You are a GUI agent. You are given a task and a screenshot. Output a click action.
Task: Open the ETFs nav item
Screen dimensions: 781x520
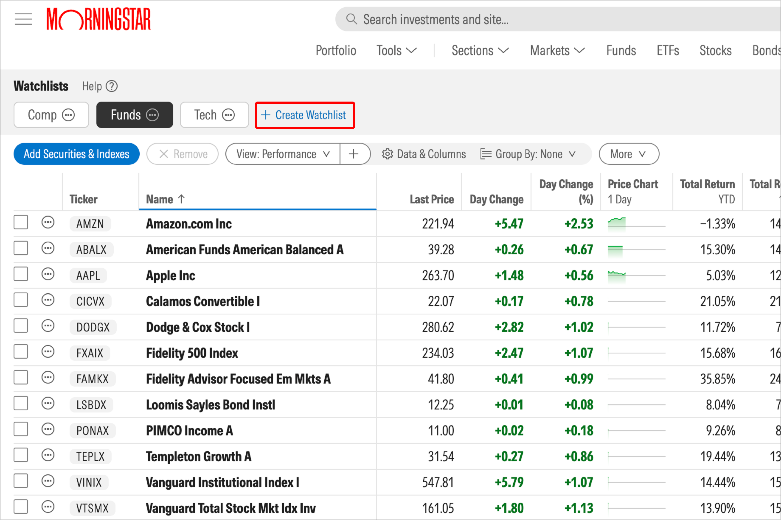click(668, 51)
